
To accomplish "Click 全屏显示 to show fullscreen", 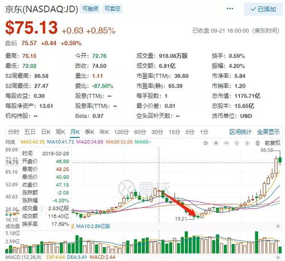I will pyautogui.click(x=268, y=132).
